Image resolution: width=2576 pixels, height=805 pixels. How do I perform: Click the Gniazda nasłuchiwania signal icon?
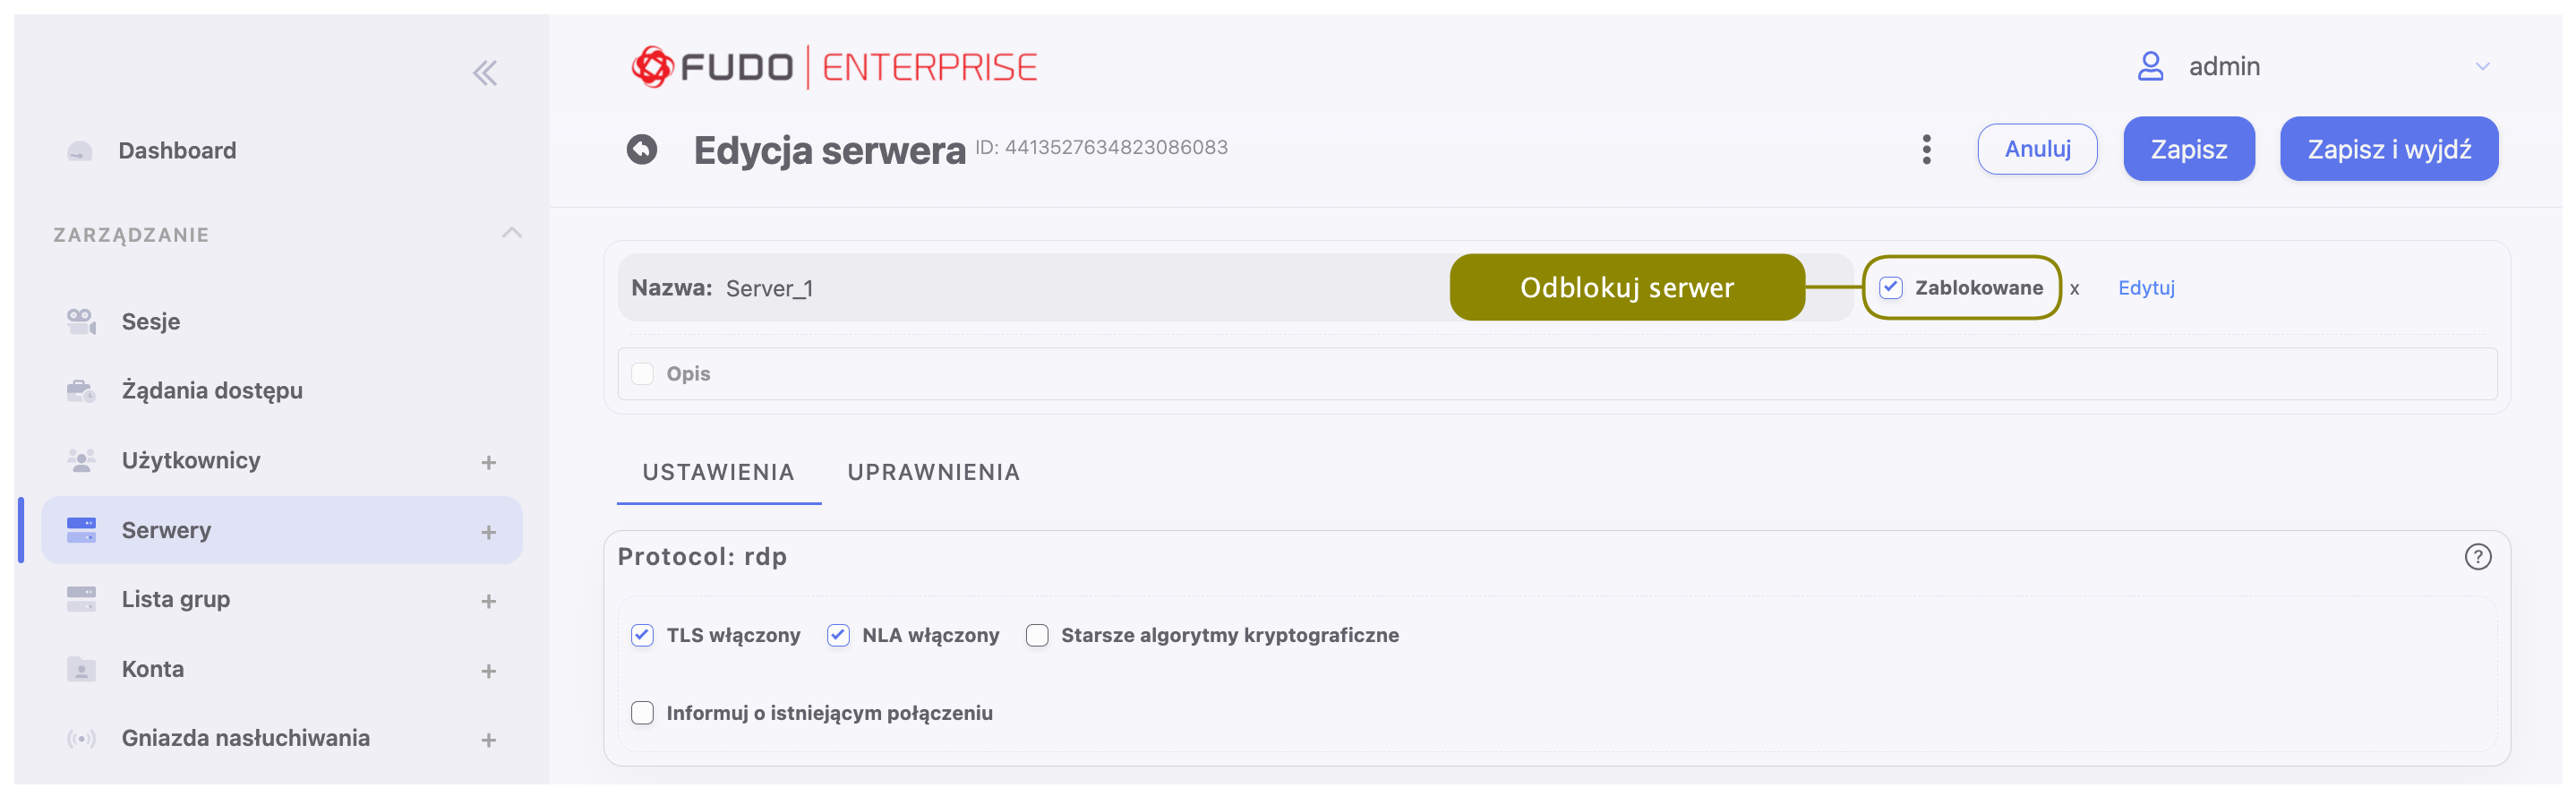click(x=81, y=738)
